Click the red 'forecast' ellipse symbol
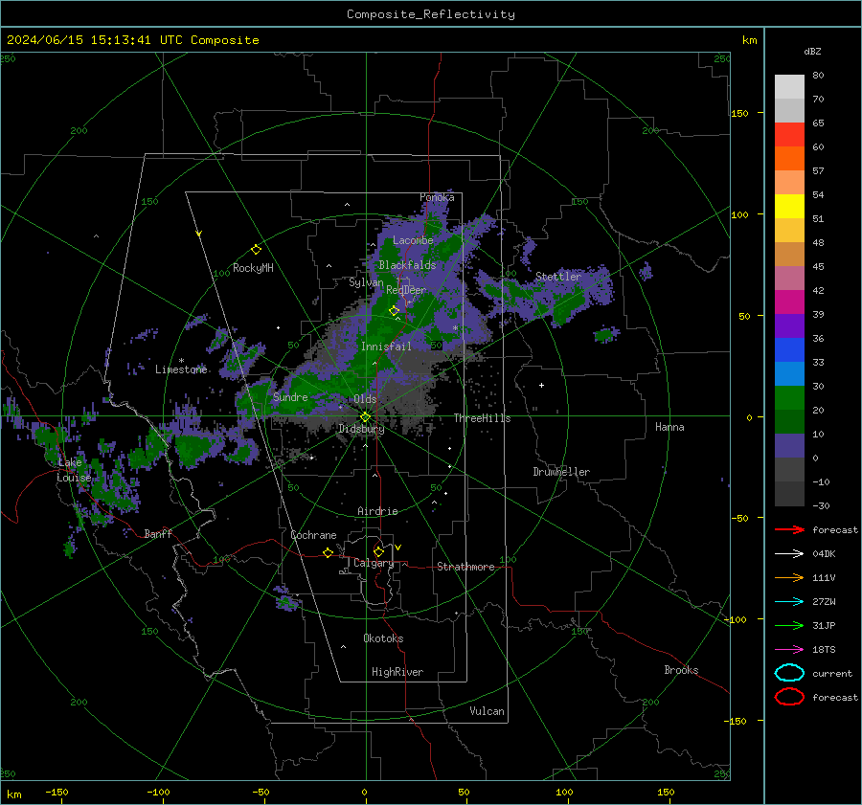The image size is (862, 805). coord(789,697)
